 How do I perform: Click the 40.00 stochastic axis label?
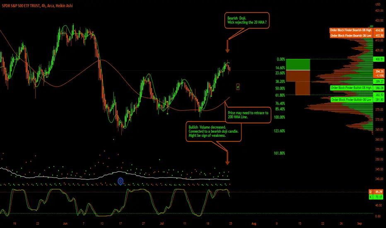[x=379, y=205]
